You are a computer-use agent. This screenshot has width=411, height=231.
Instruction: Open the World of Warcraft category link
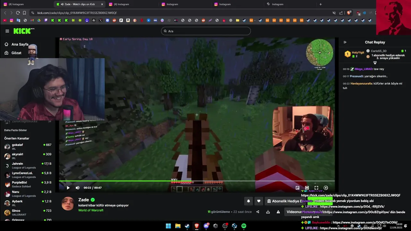pos(91,210)
